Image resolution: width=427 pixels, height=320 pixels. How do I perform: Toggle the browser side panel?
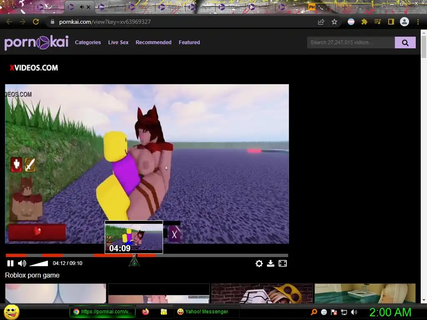tap(391, 22)
